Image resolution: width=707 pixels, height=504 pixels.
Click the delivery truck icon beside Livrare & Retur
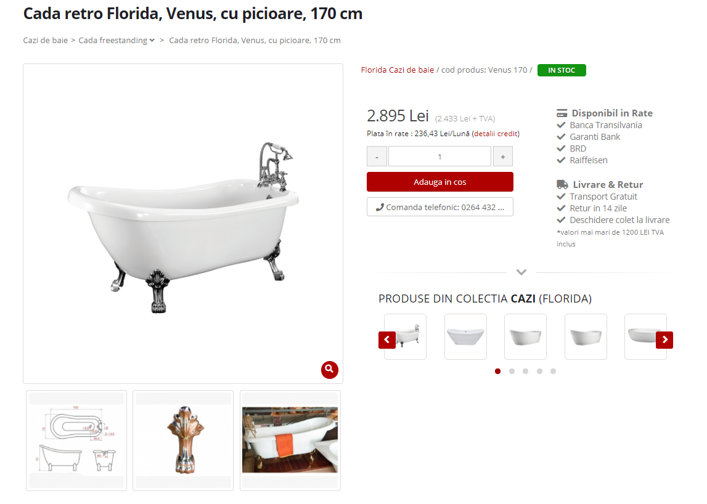[x=562, y=184]
